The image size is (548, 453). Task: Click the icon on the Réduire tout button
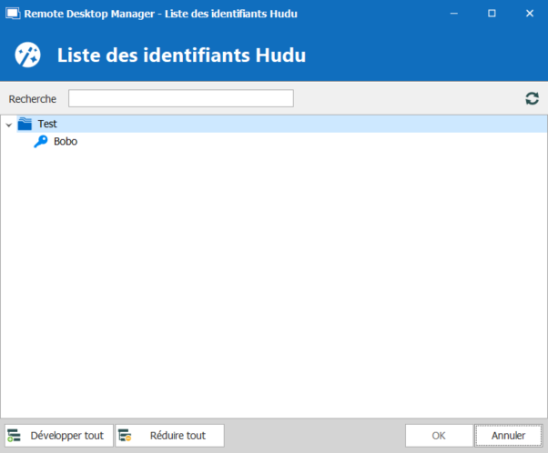click(126, 436)
